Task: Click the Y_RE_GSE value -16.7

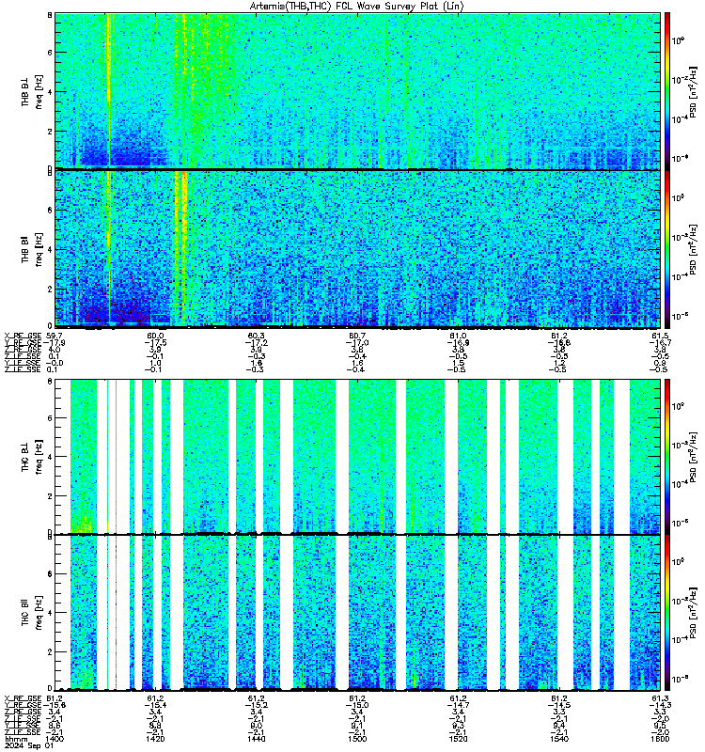Action: click(660, 343)
